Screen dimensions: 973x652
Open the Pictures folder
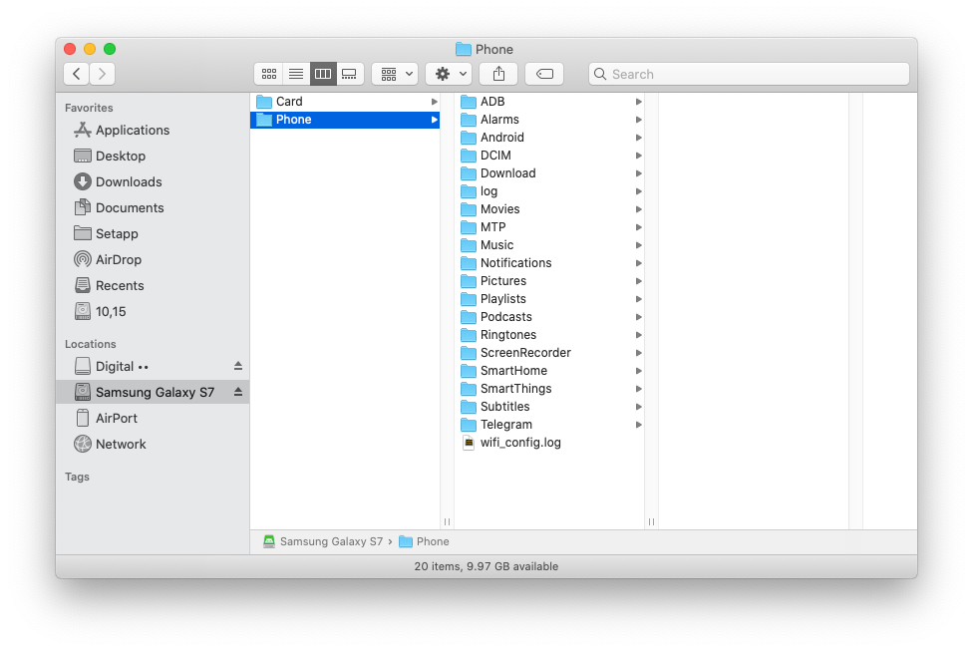(549, 281)
